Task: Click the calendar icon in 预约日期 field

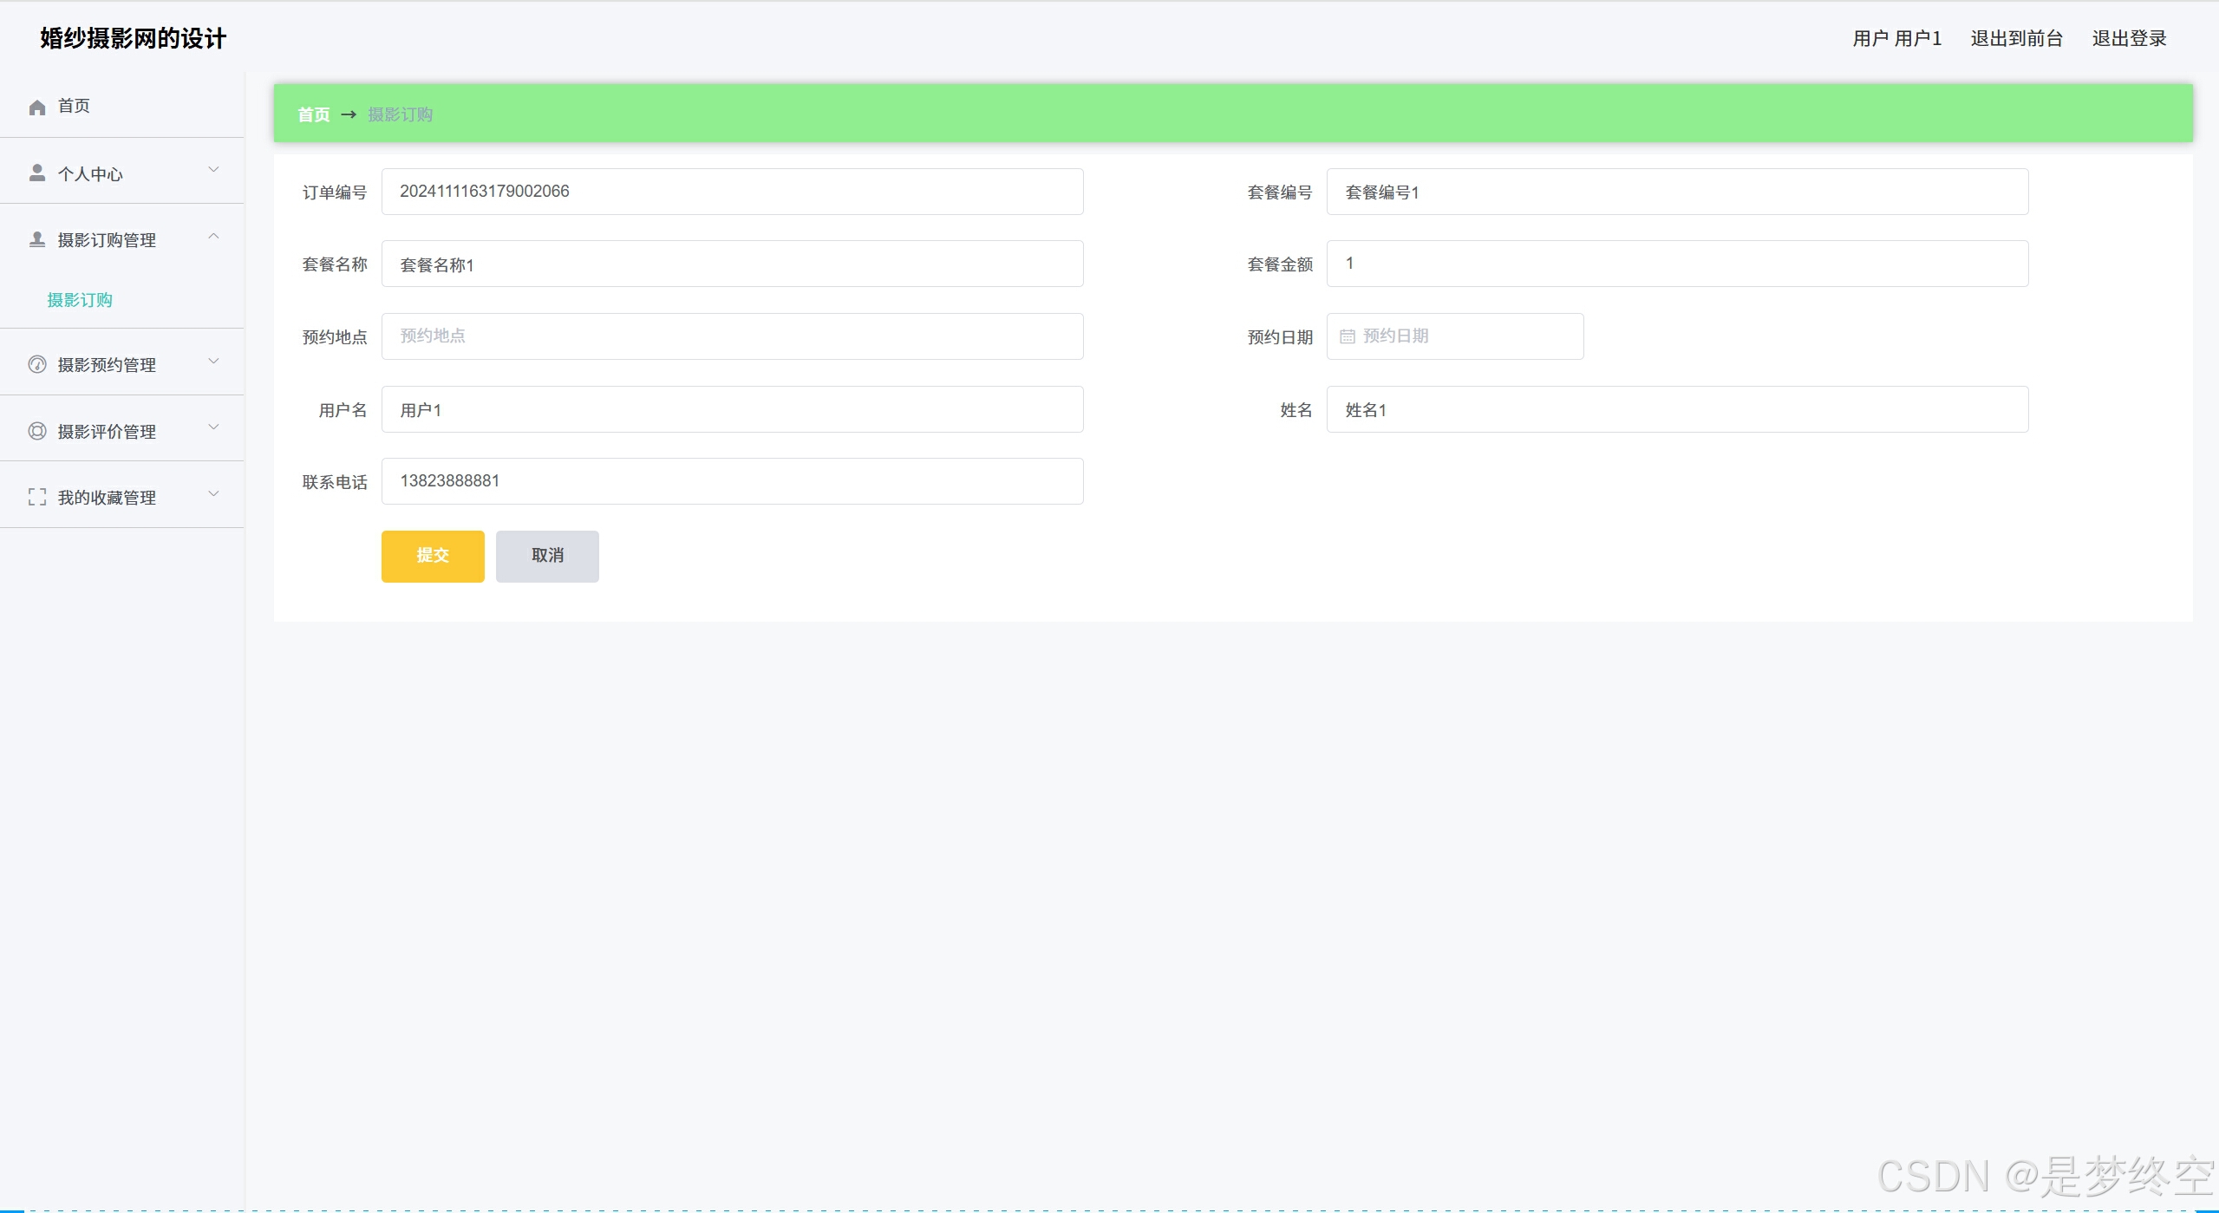Action: [1347, 336]
